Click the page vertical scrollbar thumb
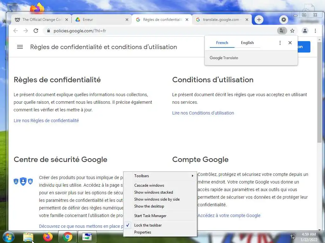 pos(319,92)
